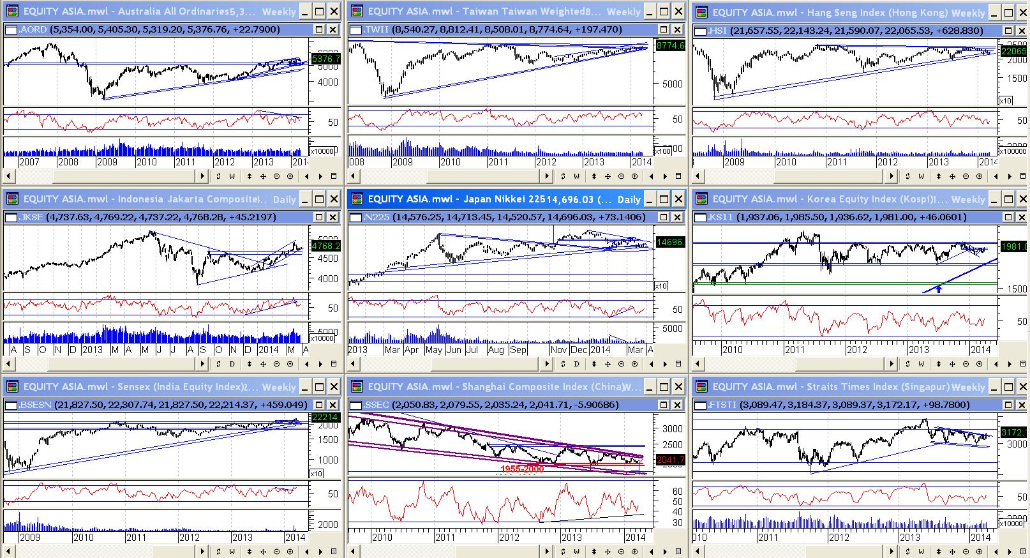Click zoom-in icon in Australia All Ordinaries window
Viewport: 1030px width, 558px height.
290,176
